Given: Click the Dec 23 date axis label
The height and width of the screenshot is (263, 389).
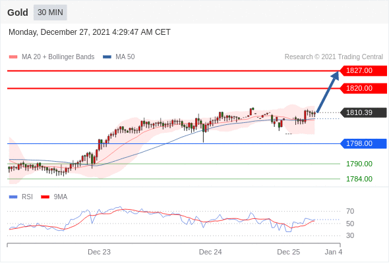Looking at the screenshot, I should point(100,252).
